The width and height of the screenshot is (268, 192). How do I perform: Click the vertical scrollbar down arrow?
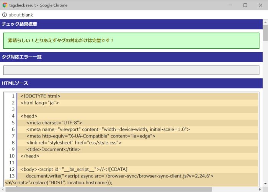click(265, 184)
